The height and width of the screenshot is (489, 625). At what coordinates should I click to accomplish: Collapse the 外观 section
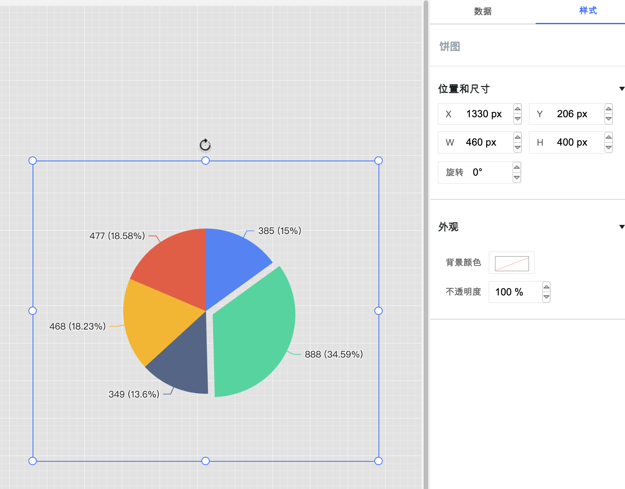pos(622,227)
